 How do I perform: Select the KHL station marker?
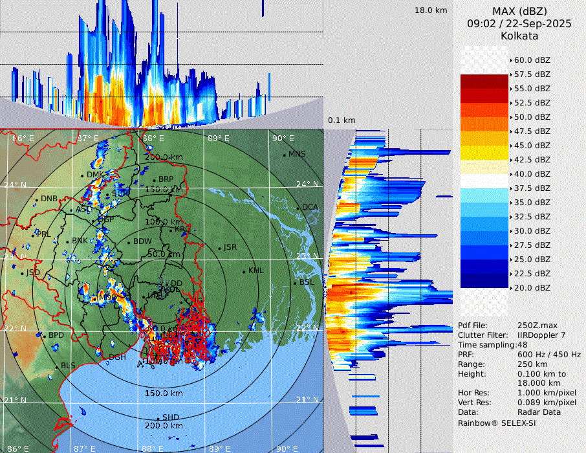(x=244, y=271)
